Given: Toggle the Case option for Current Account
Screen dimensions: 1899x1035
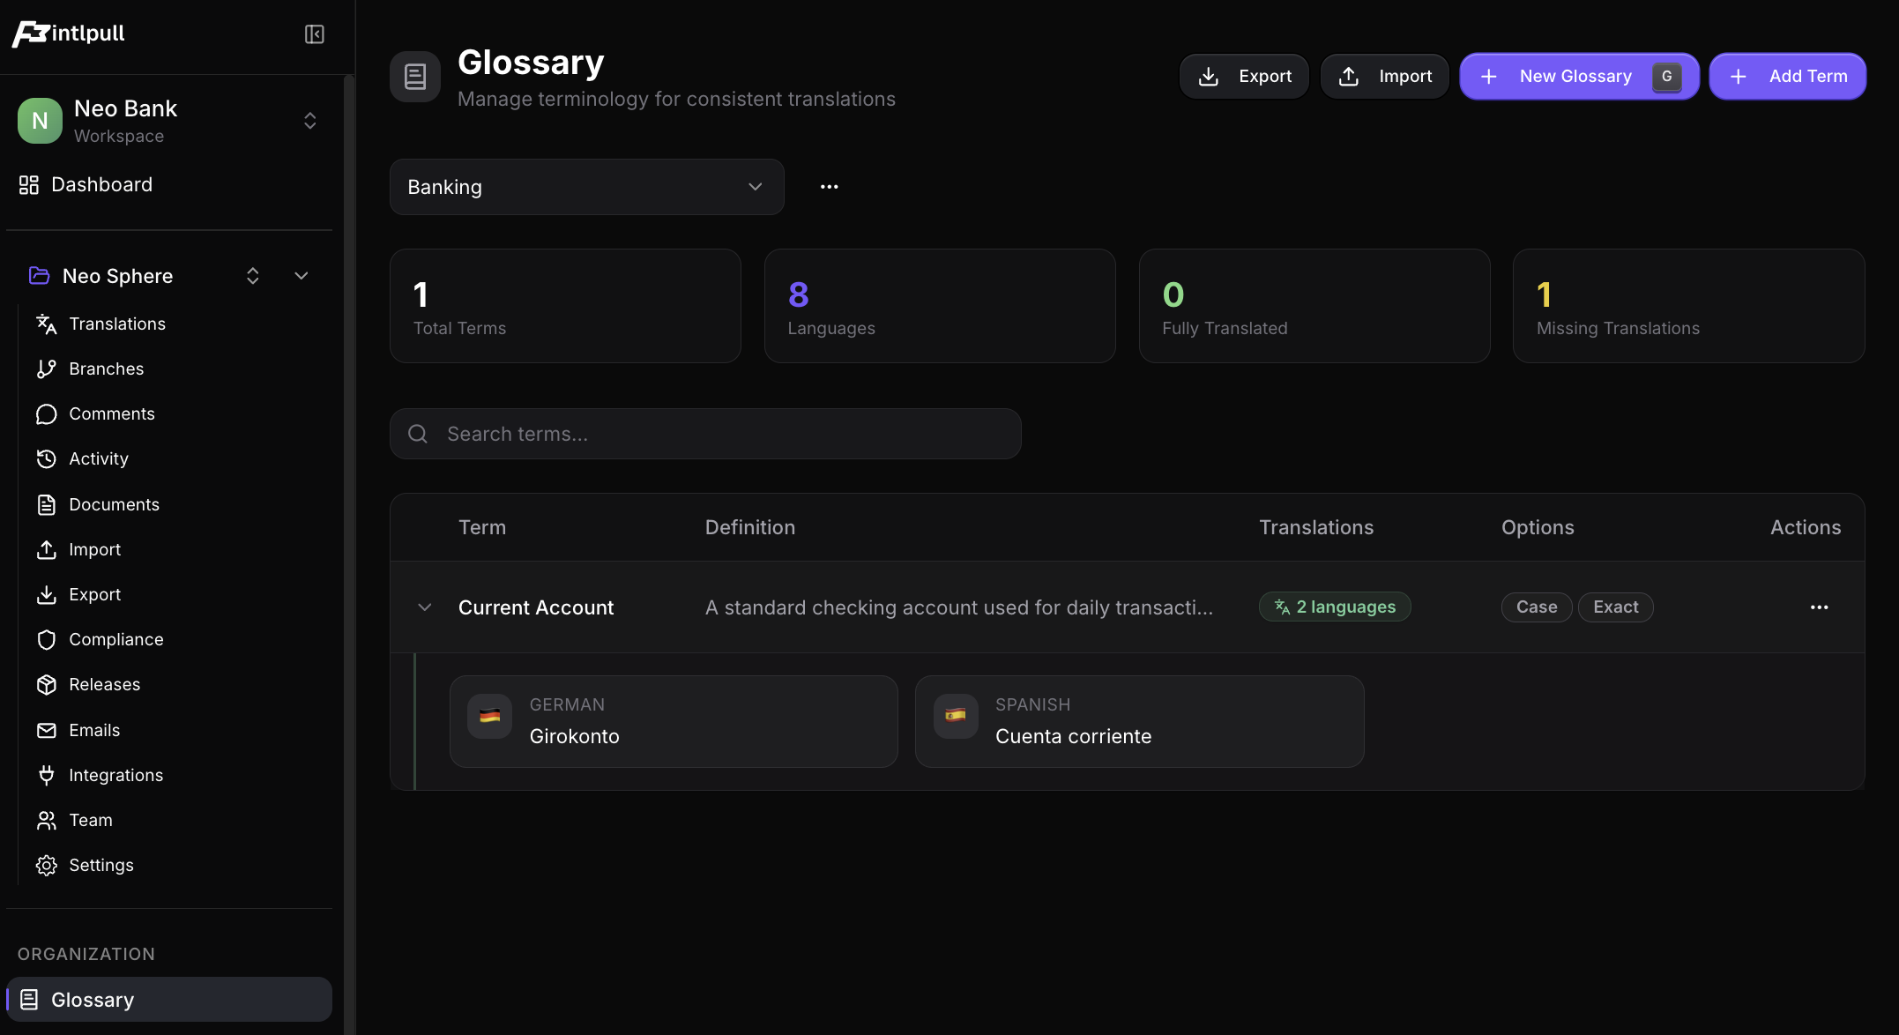Looking at the screenshot, I should 1536,607.
